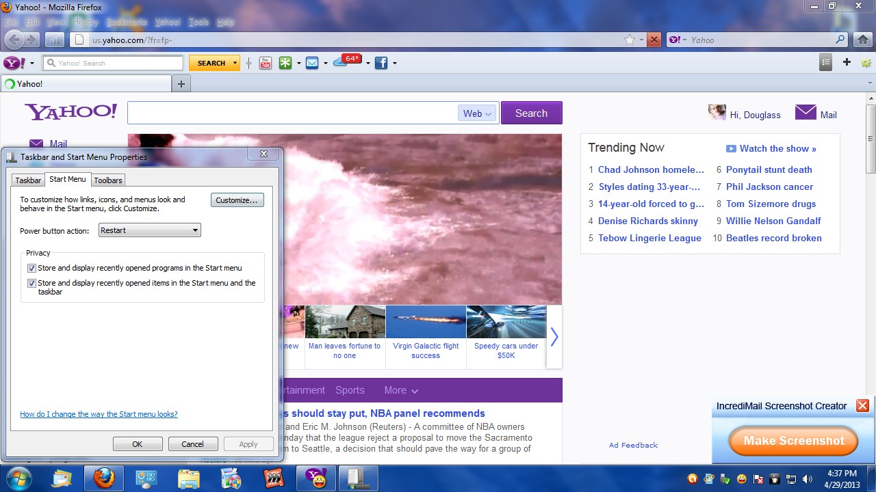Toggle store recently opened items checkbox
The width and height of the screenshot is (876, 492).
point(31,283)
